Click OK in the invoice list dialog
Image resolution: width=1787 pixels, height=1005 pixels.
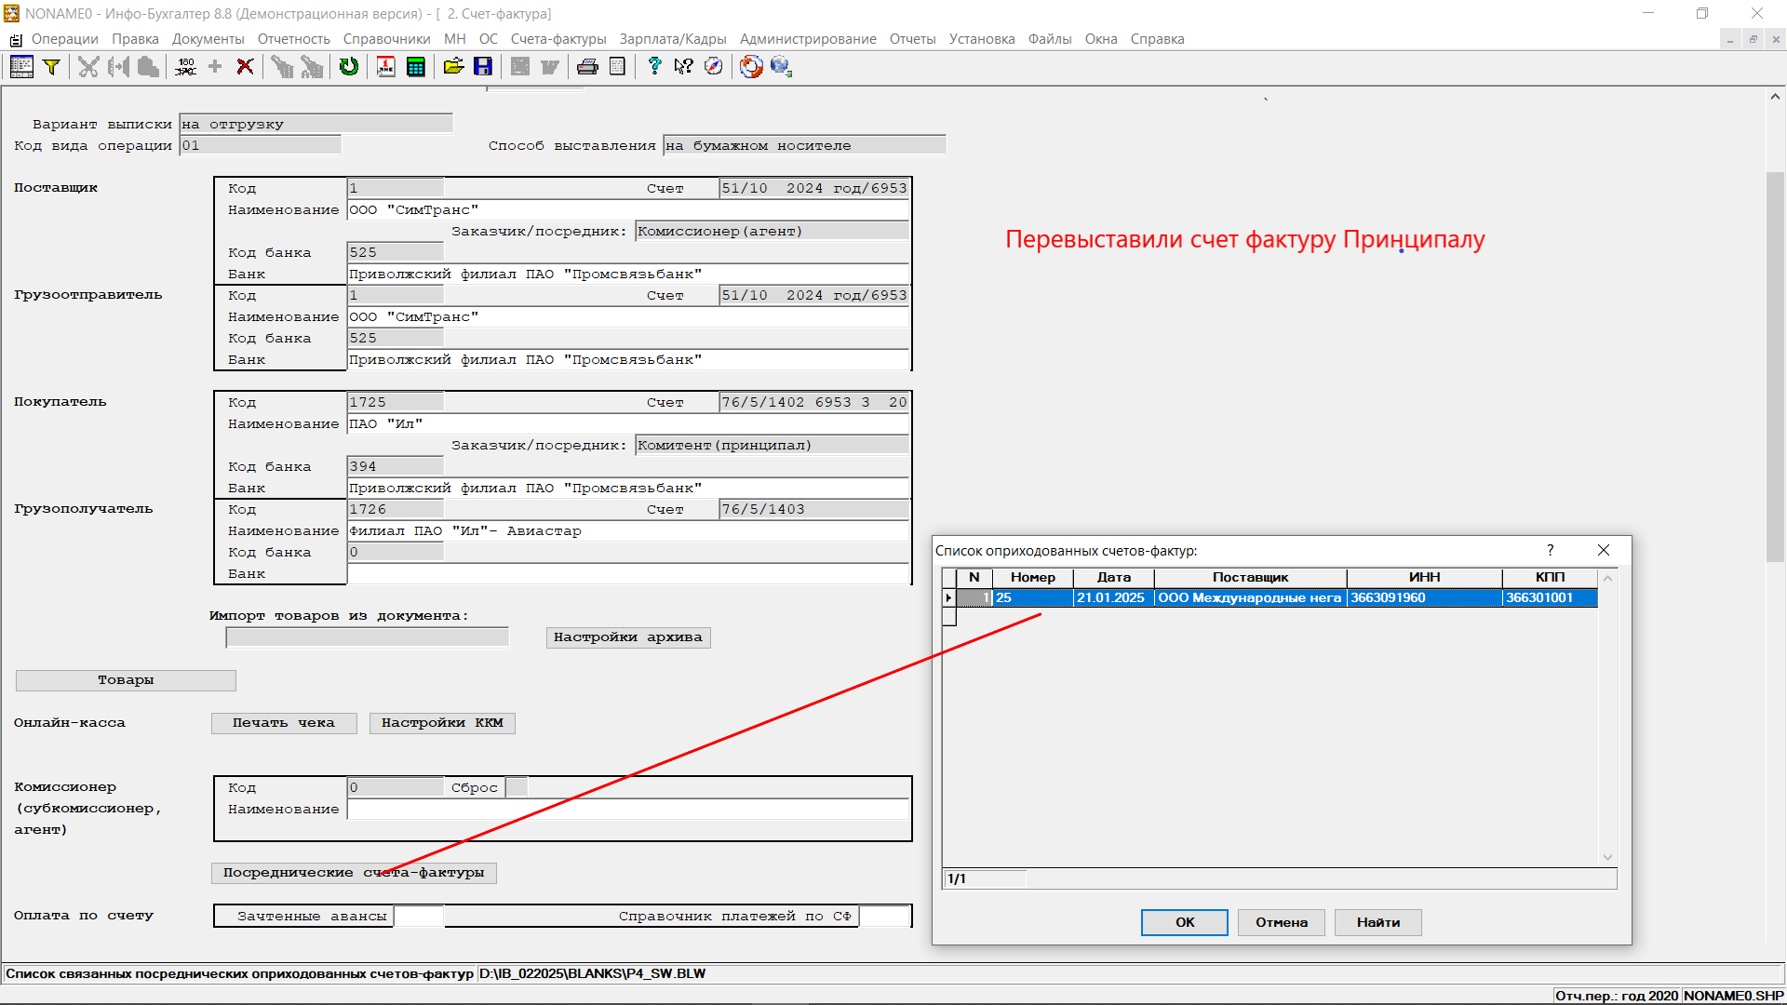[x=1184, y=922]
